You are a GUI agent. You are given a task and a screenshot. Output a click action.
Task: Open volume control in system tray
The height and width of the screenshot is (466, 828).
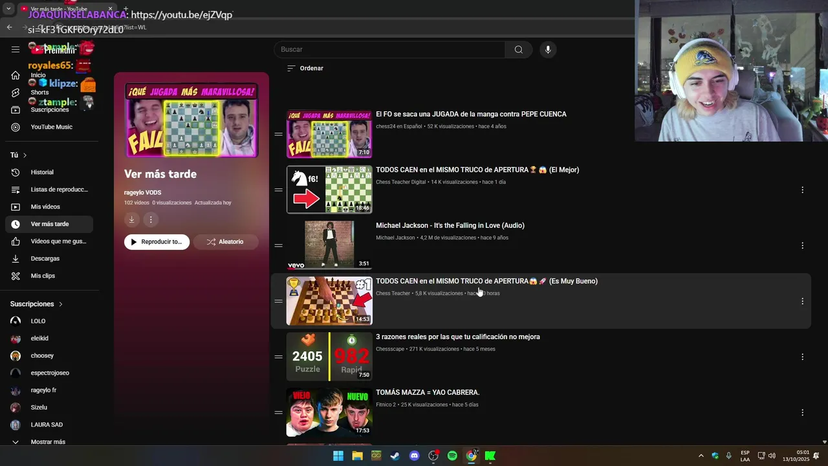(772, 456)
